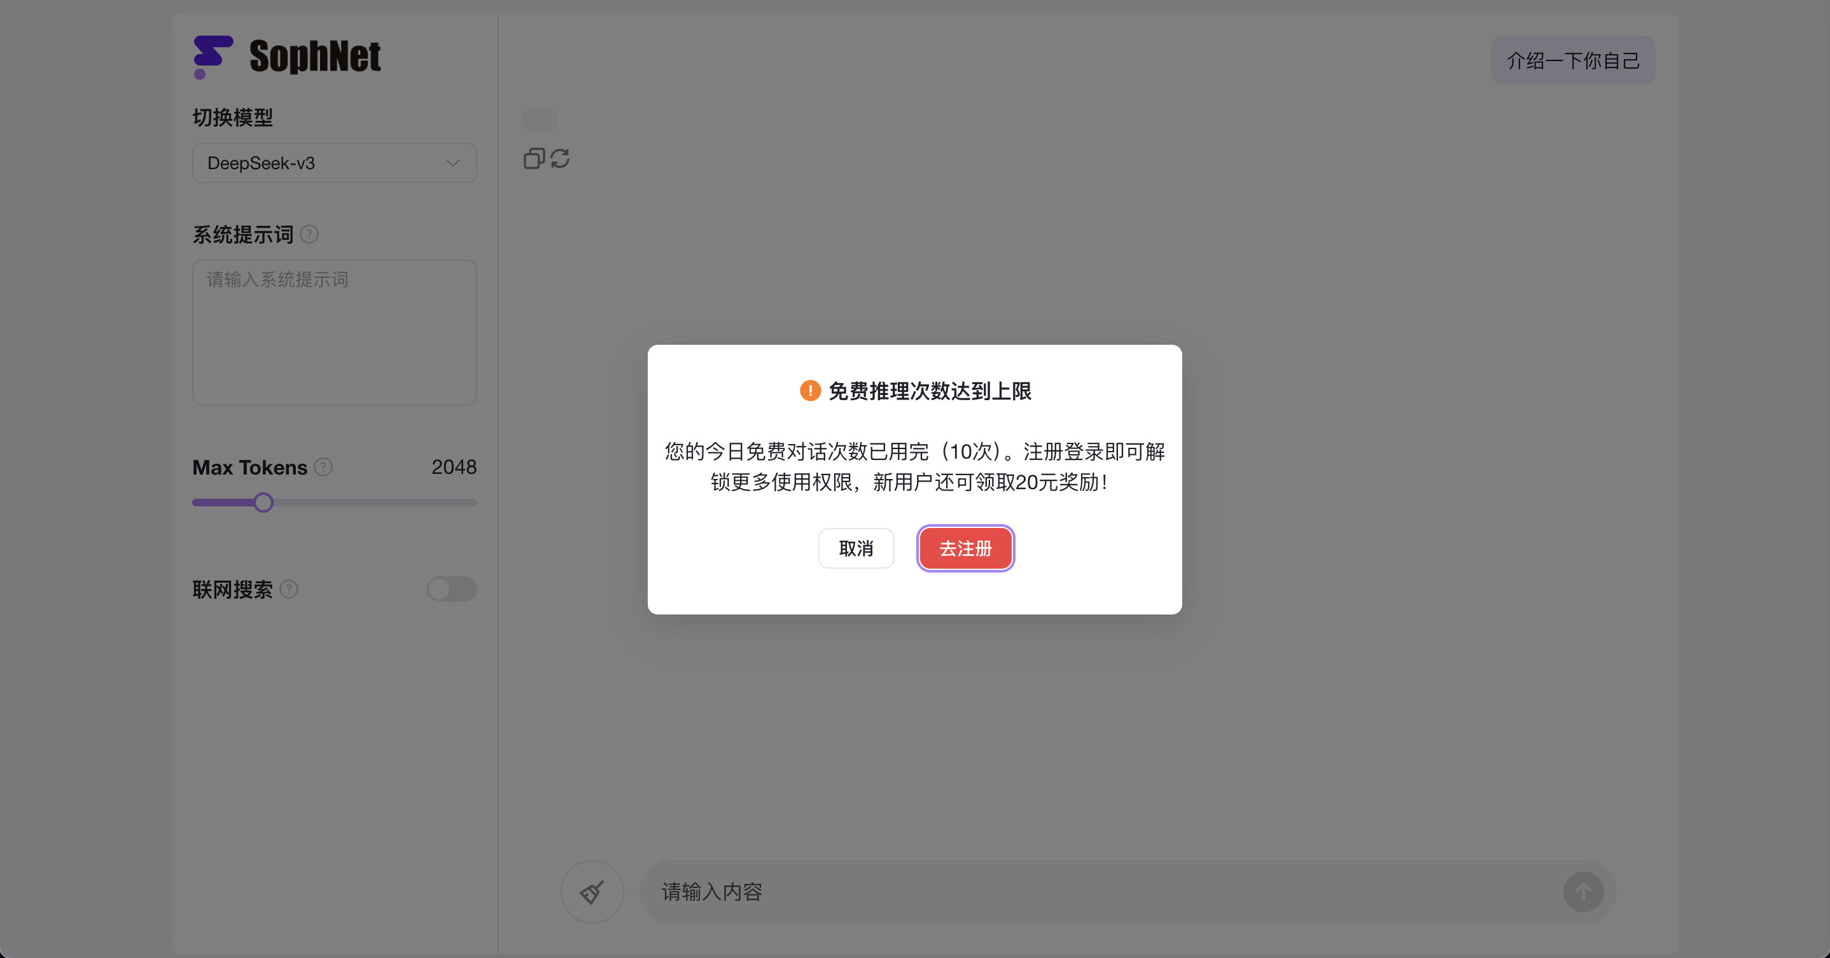Click the orange warning icon in dialog
The height and width of the screenshot is (958, 1830).
(x=810, y=391)
